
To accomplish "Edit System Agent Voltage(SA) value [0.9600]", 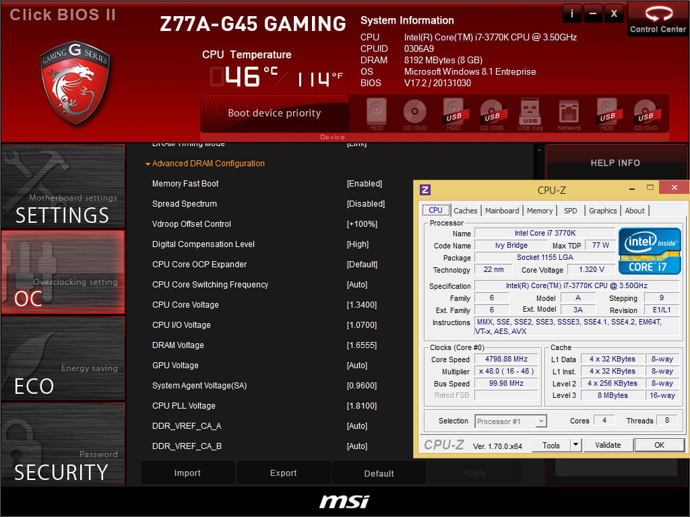I will [362, 386].
